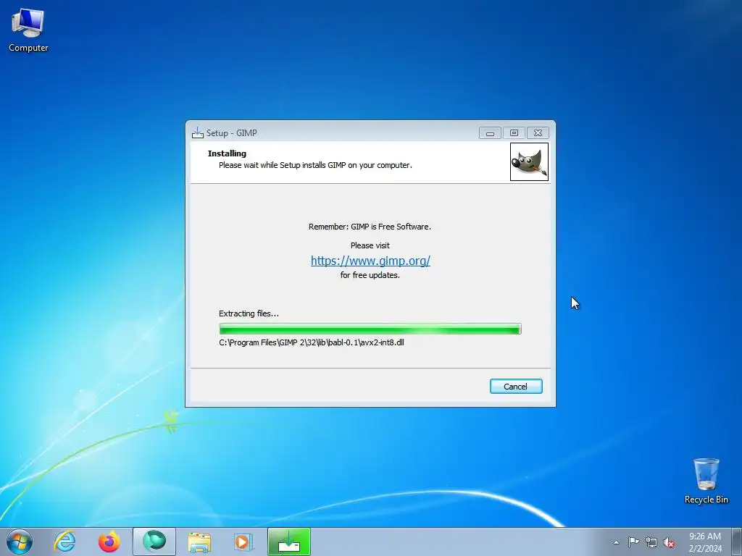Viewport: 742px width, 556px height.
Task: Open the network status tray icon
Action: click(651, 542)
